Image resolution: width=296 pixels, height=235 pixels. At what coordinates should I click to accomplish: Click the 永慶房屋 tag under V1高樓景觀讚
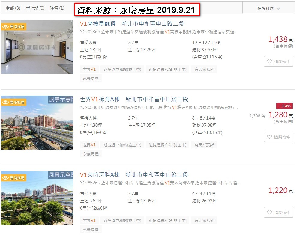click(91, 79)
